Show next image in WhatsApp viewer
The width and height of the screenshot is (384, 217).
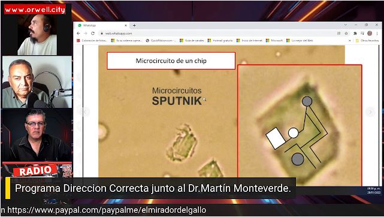tap(370, 112)
